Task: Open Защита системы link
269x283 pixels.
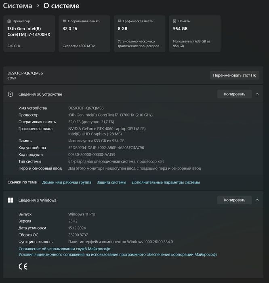Action: pyautogui.click(x=111, y=182)
